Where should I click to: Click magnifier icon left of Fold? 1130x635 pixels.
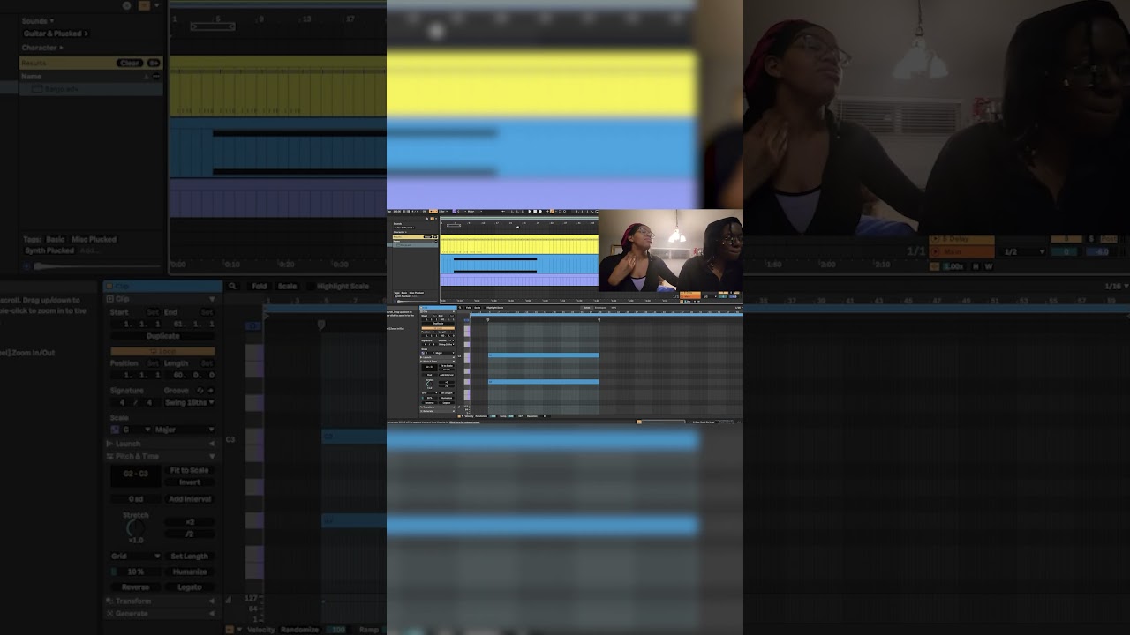pyautogui.click(x=232, y=286)
